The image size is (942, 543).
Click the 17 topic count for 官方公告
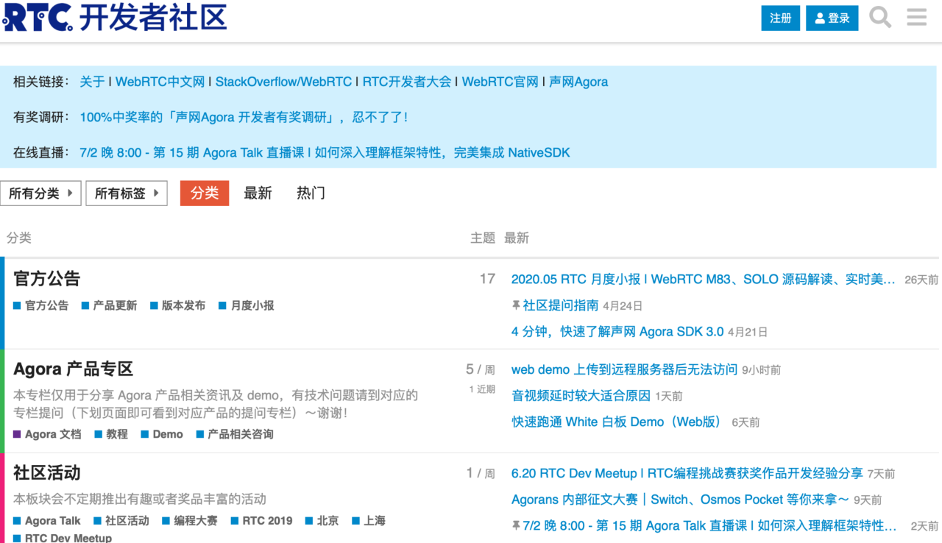click(487, 279)
